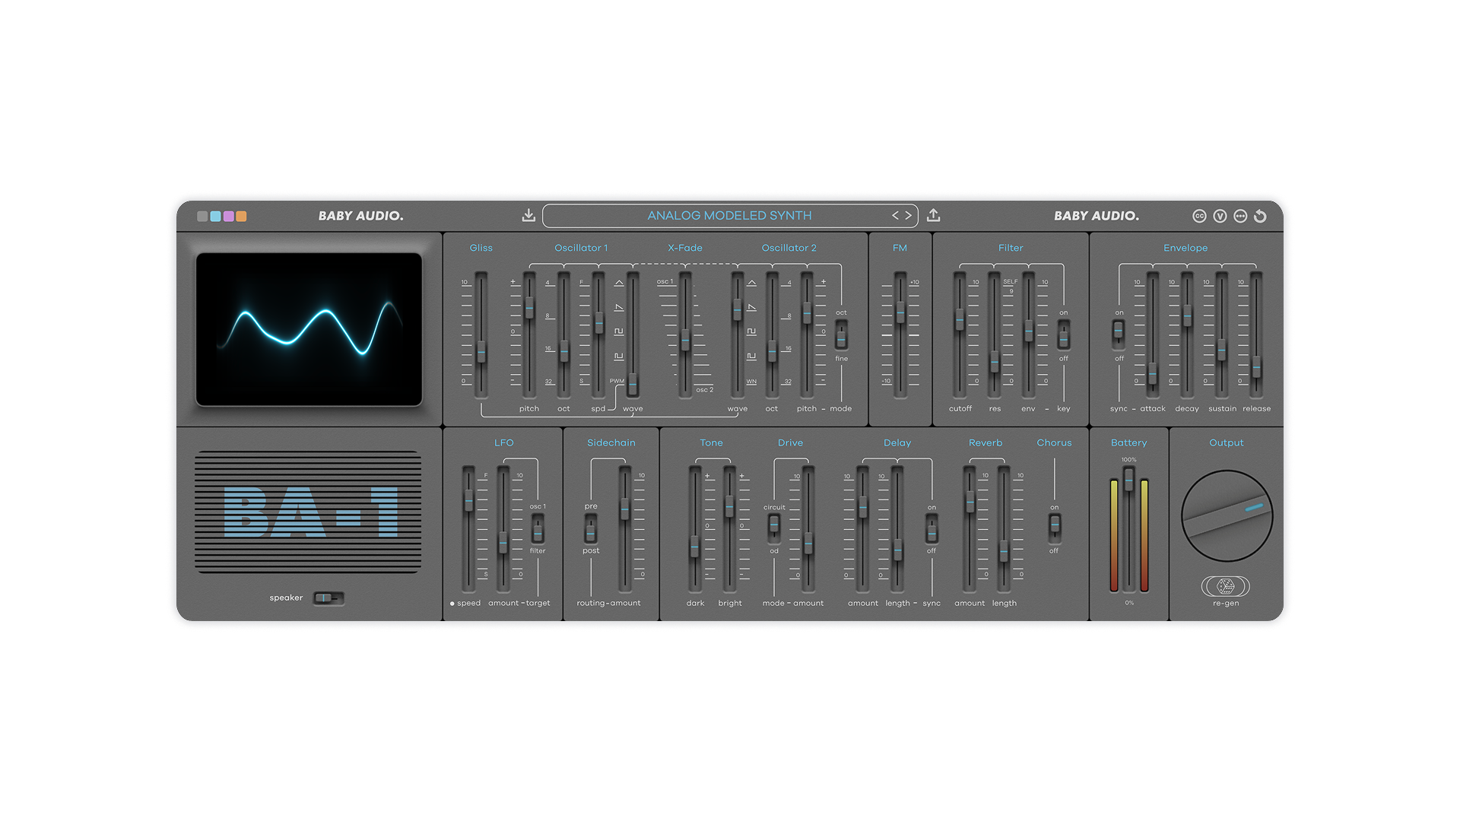Click the circular-arrow reset icon
The height and width of the screenshot is (821, 1460).
click(1260, 217)
